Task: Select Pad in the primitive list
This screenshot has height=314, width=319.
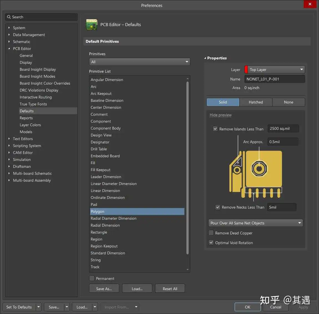Action: click(x=137, y=204)
